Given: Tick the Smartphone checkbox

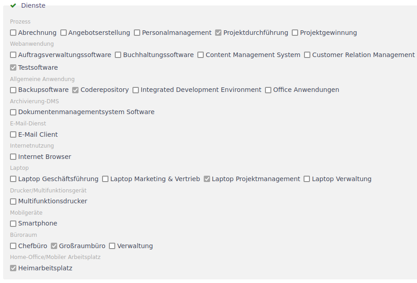Looking at the screenshot, I should pos(13,223).
